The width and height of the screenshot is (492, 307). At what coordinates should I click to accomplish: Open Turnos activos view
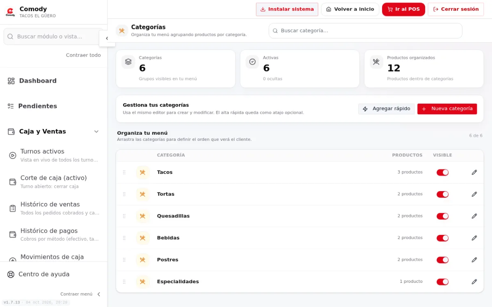(x=53, y=155)
